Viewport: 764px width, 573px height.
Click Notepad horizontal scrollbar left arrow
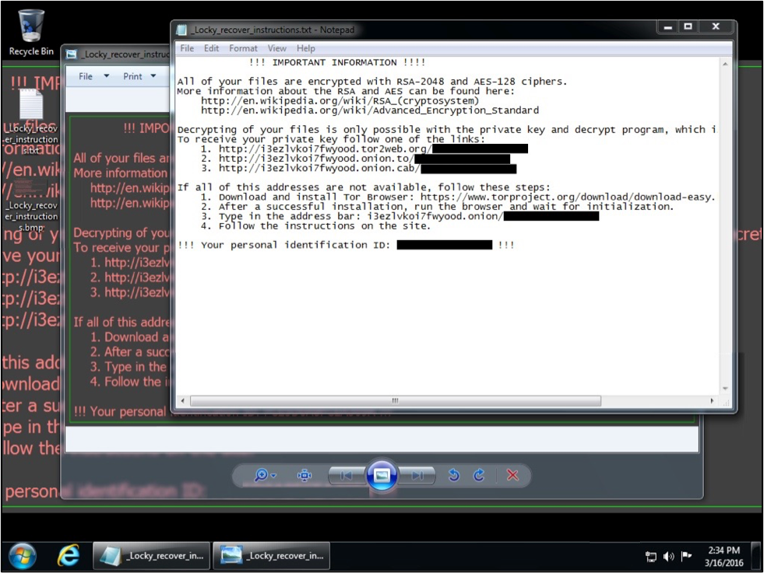[x=182, y=401]
